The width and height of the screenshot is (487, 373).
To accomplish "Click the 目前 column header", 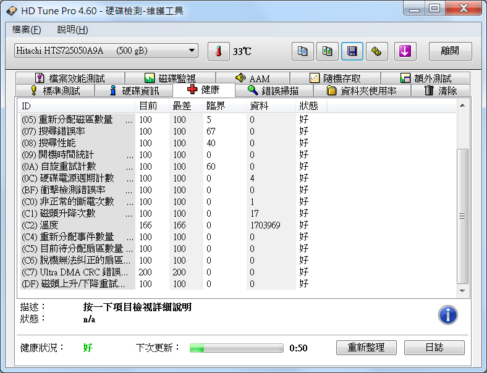I will click(x=152, y=106).
